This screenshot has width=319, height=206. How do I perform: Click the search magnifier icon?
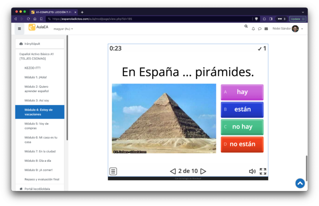(246, 26)
